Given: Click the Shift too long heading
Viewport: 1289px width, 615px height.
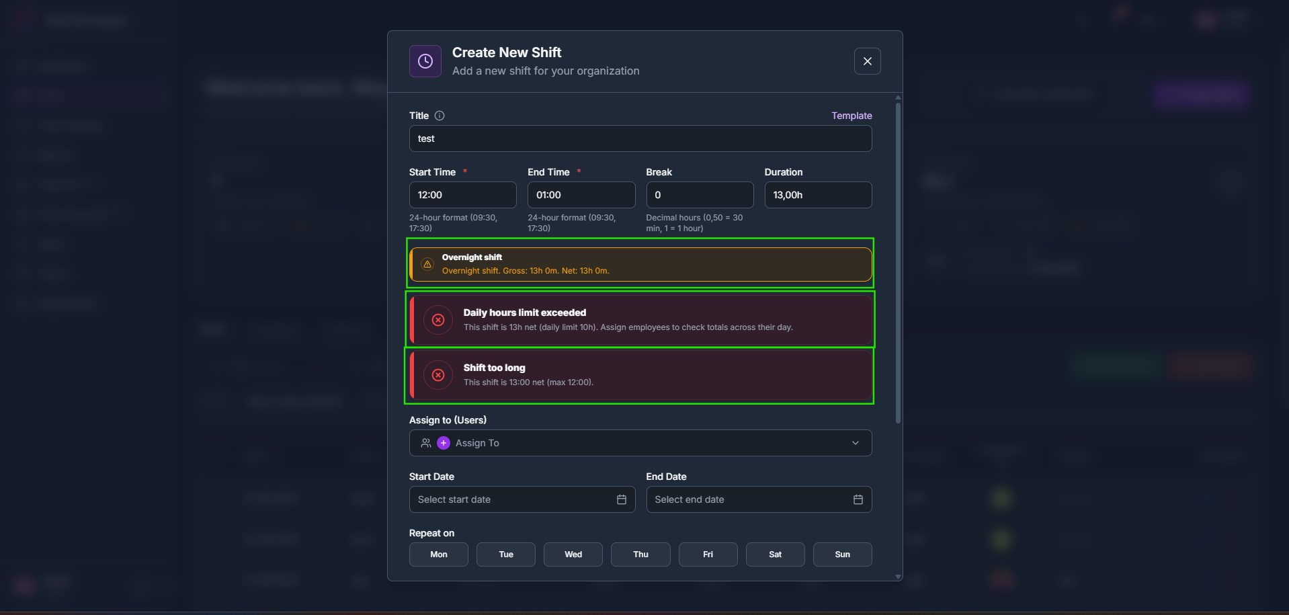Looking at the screenshot, I should pyautogui.click(x=495, y=368).
